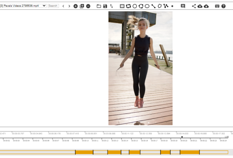233x158 pixels.
Task: Save the project with the floppy disk icon
Action: [x=105, y=6]
